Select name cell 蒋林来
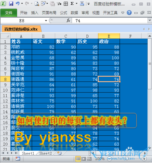Viewport: 152px width, 163px height. (x=21, y=101)
